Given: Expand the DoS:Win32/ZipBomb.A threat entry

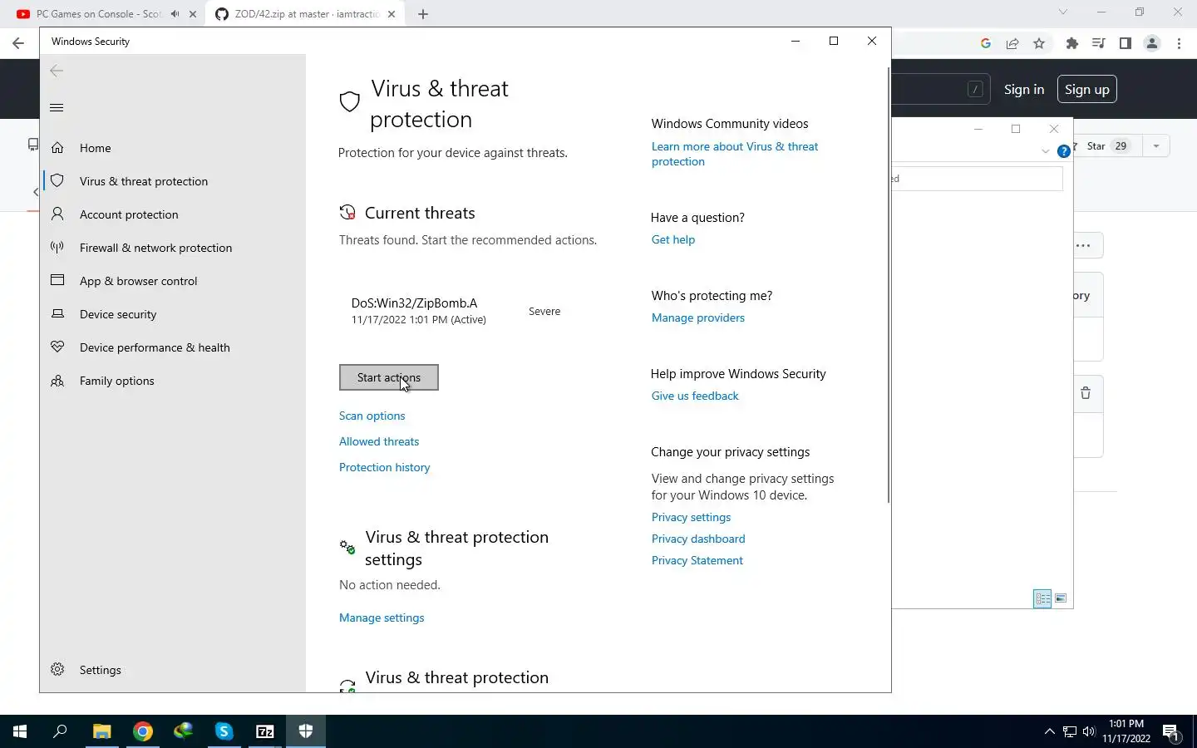Looking at the screenshot, I should click(x=456, y=311).
